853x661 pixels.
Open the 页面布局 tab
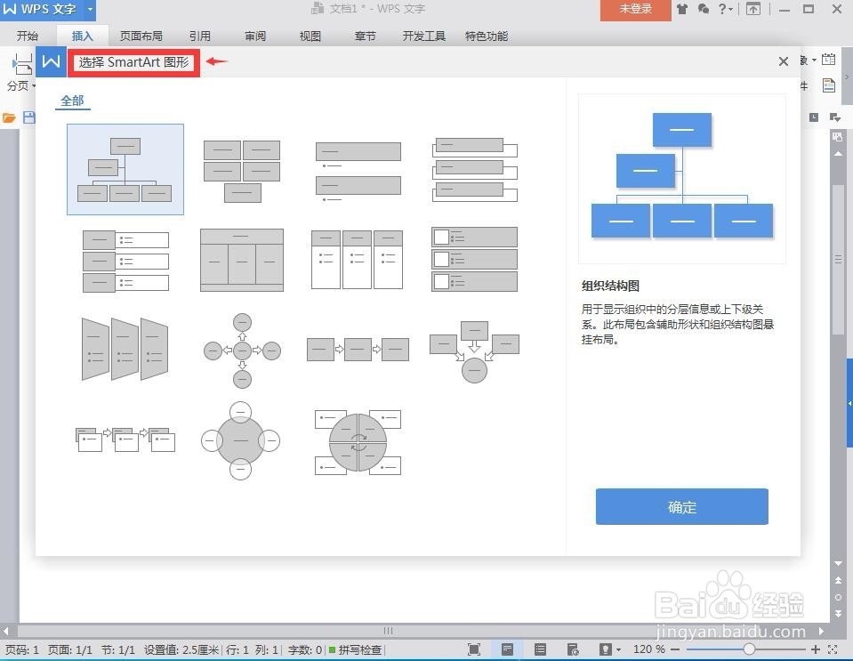(141, 36)
